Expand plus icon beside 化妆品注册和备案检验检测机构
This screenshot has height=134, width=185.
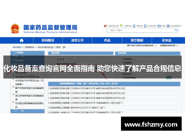pyautogui.click(x=13, y=102)
